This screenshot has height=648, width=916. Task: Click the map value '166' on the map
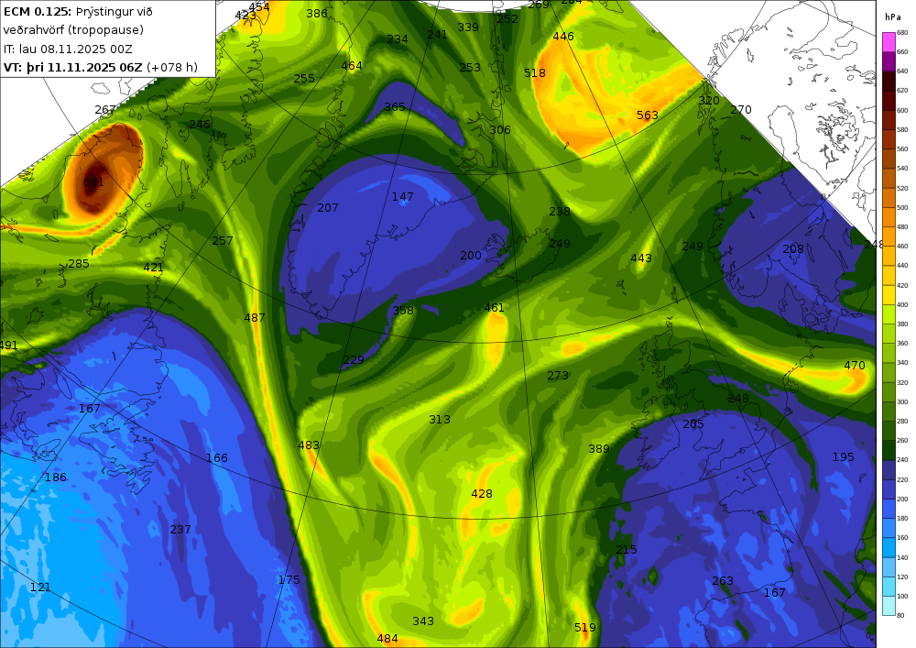pyautogui.click(x=217, y=458)
